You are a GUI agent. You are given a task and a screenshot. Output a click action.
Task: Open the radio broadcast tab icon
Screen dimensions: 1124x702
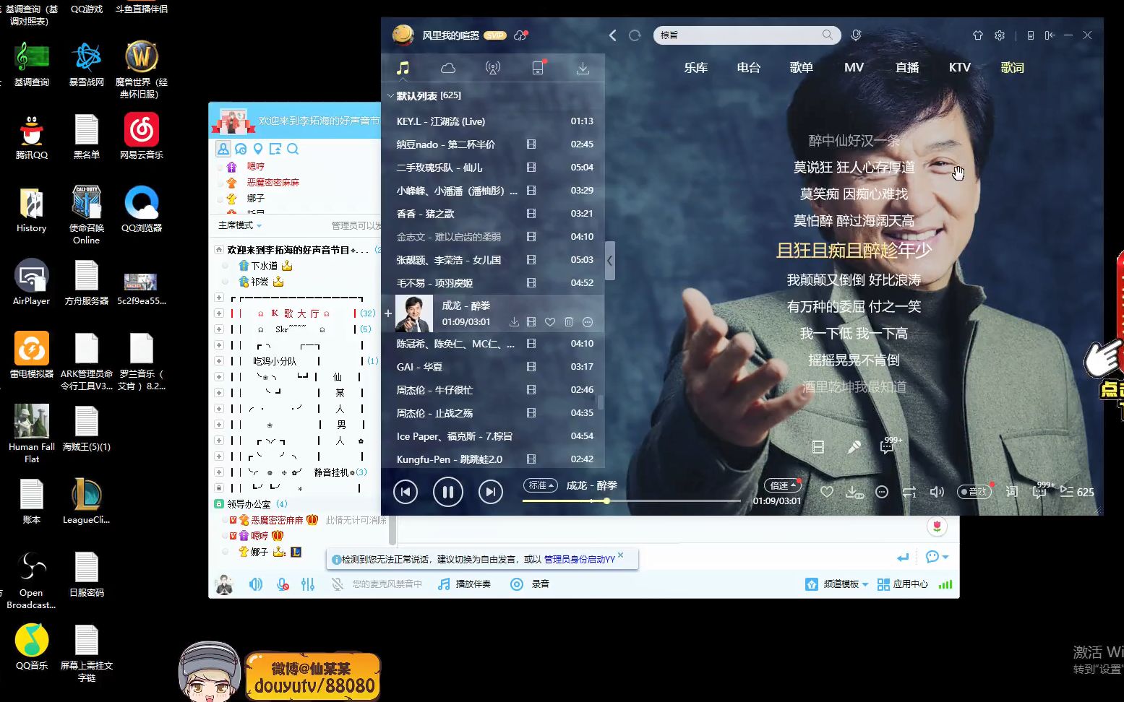tap(493, 68)
